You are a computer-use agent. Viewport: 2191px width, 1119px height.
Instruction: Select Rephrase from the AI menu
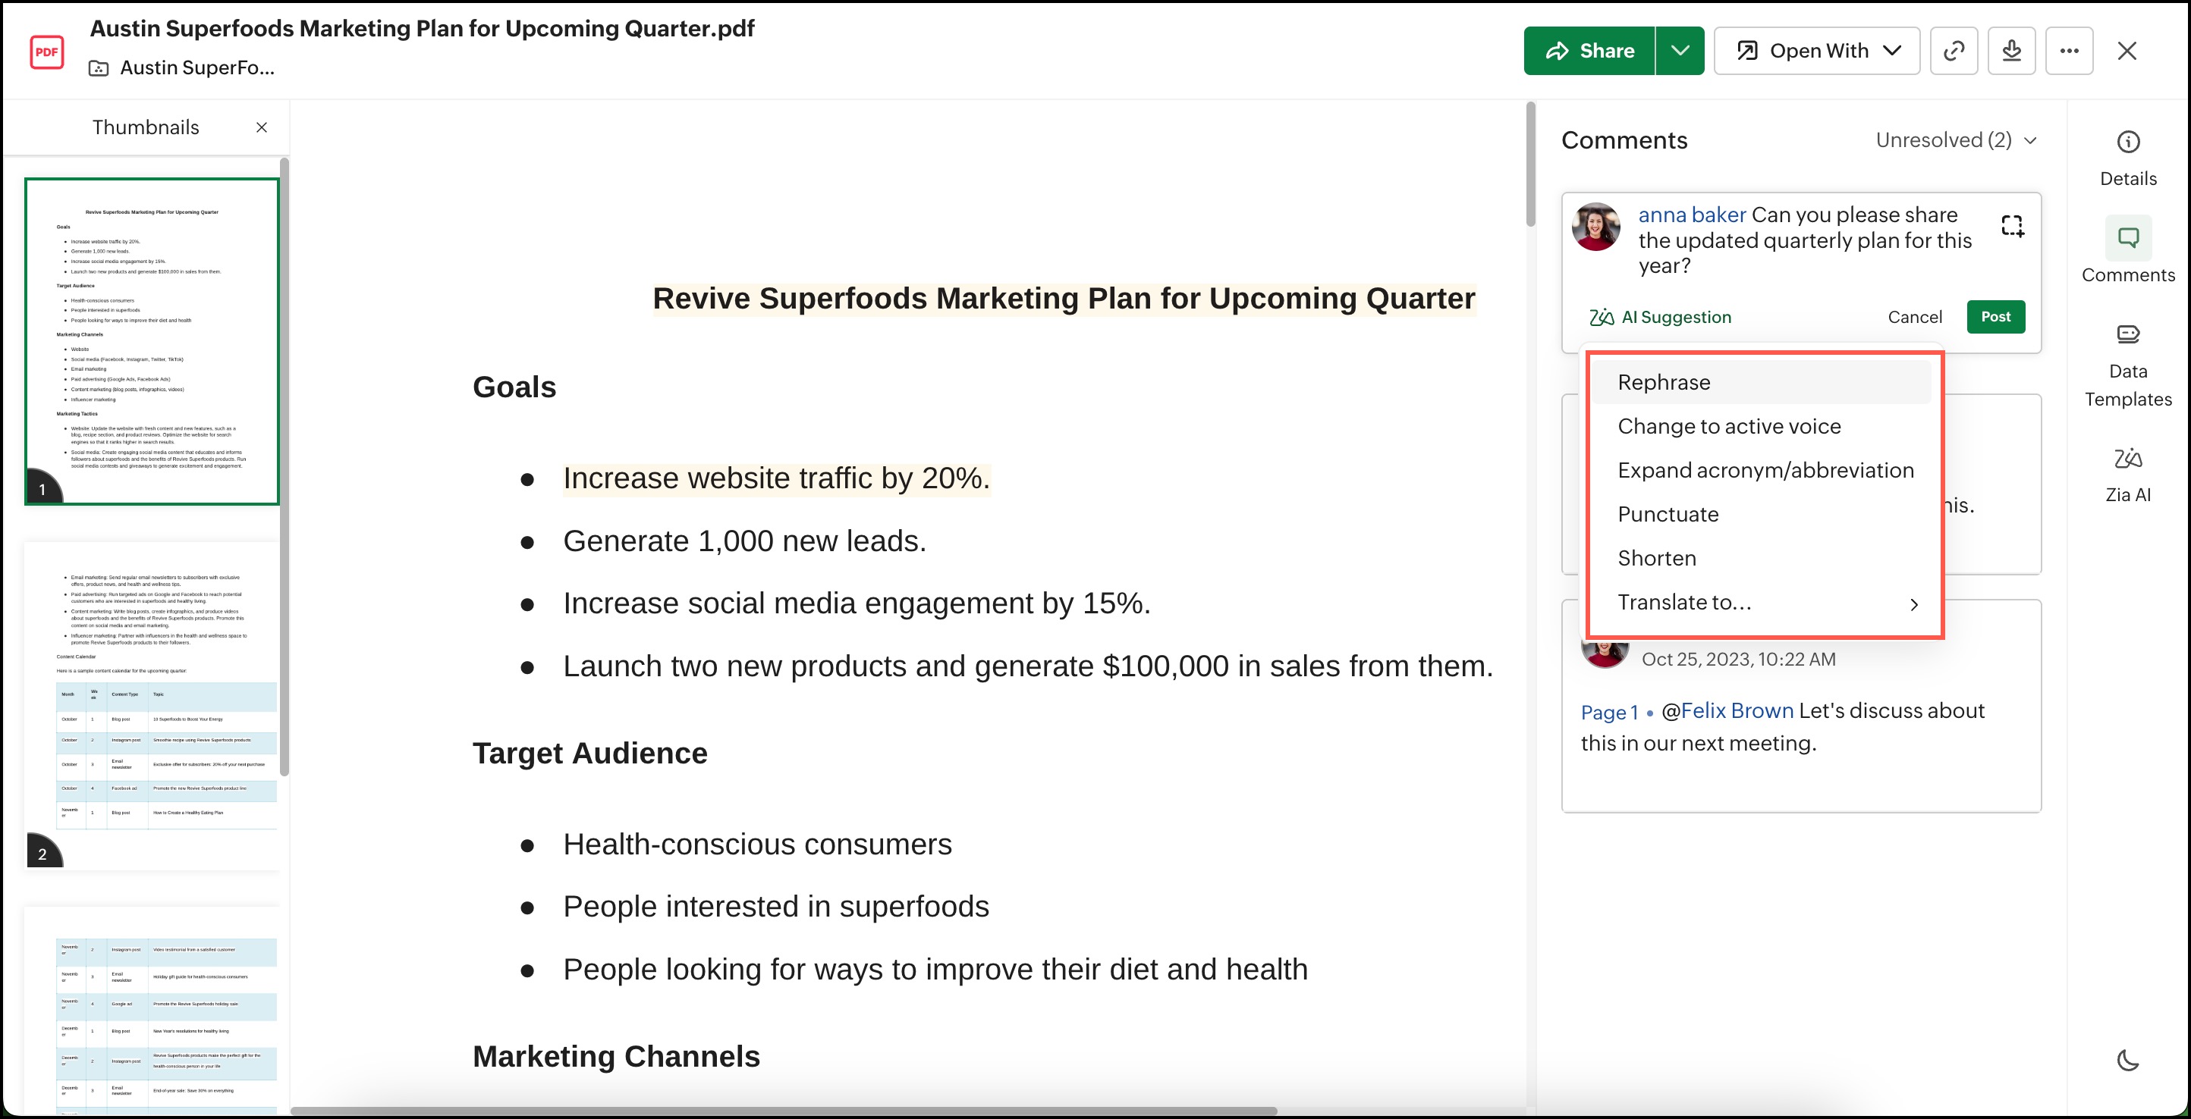pos(1664,382)
